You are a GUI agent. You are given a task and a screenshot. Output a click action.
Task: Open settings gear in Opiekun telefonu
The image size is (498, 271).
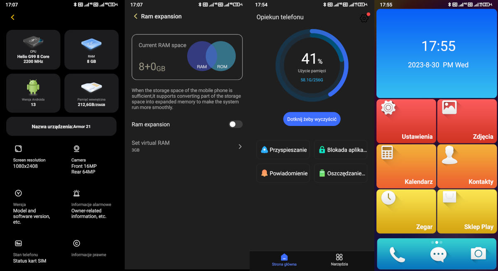(364, 18)
